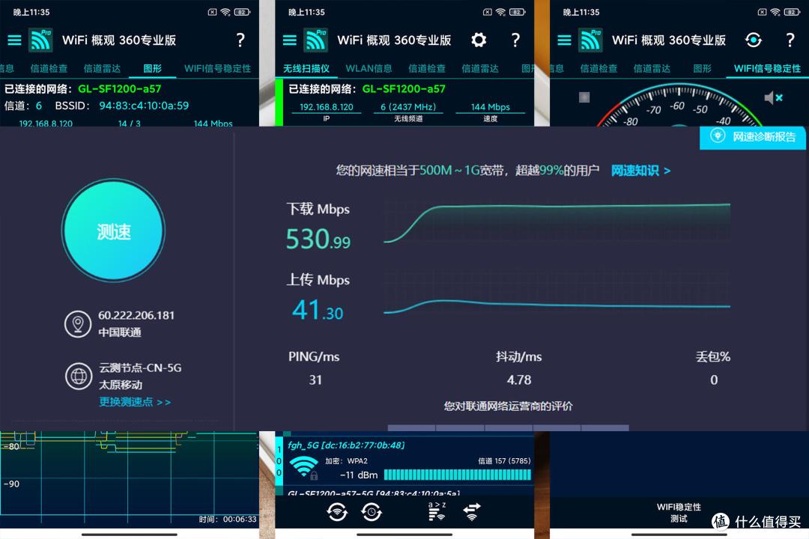This screenshot has width=809, height=539.
Task: Open settings gear in middle screen
Action: [x=479, y=40]
